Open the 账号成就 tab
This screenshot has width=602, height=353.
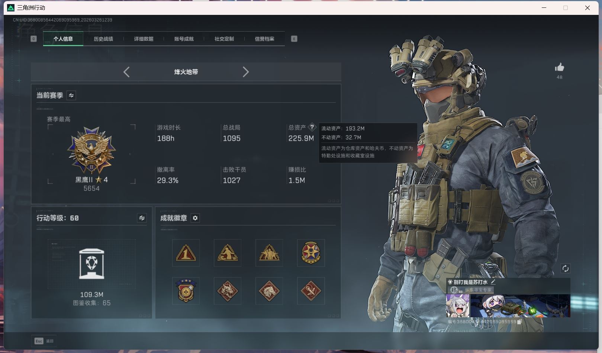[184, 39]
